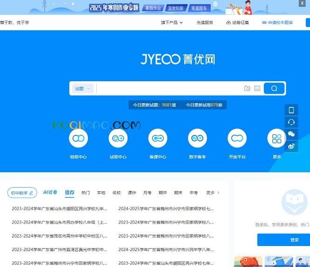This screenshot has height=267, width=310.
Task: Select the 本地 tab
Action: click(101, 193)
